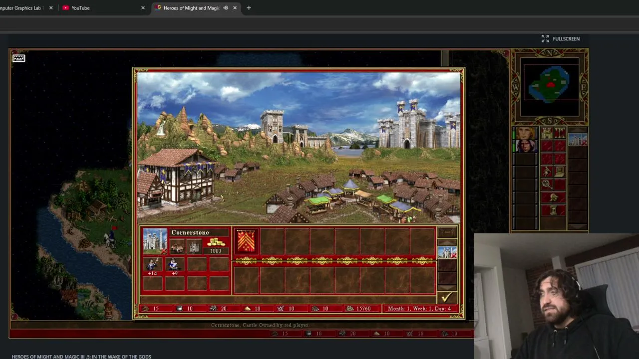Click the 1000 daily gold value
This screenshot has height=359, width=639.
216,251
